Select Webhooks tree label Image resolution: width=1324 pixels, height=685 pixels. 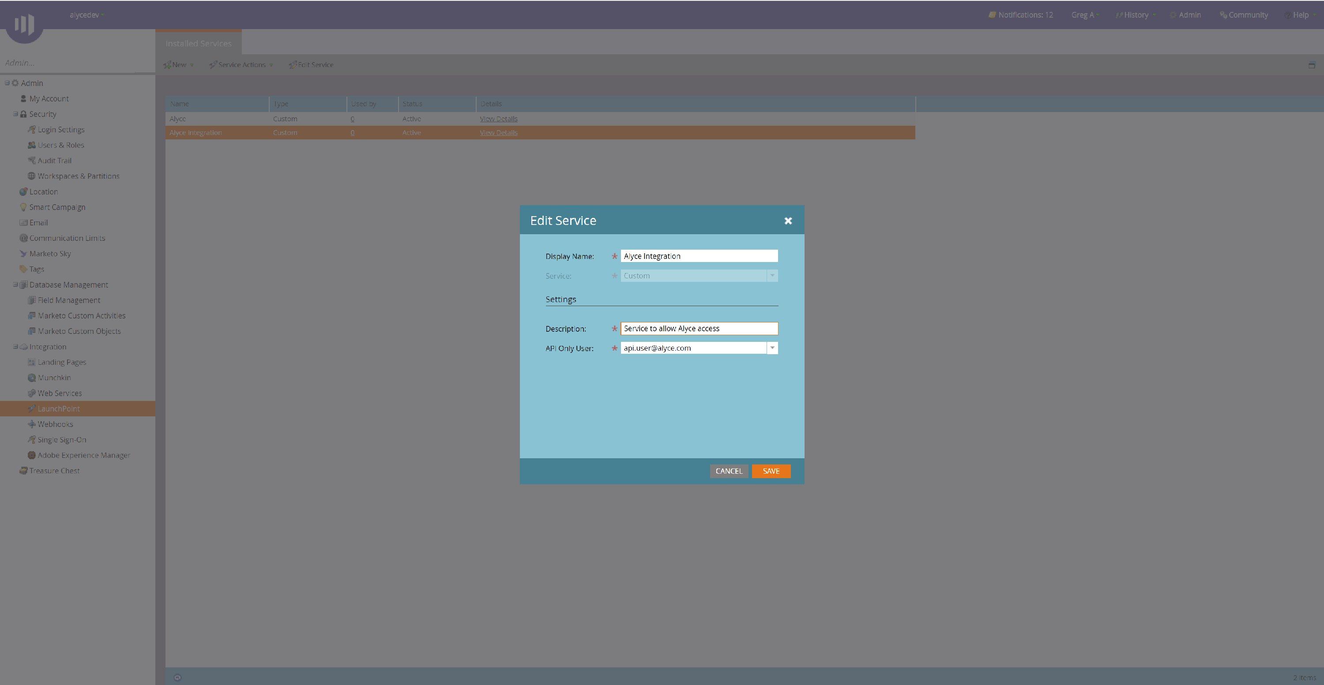(55, 424)
